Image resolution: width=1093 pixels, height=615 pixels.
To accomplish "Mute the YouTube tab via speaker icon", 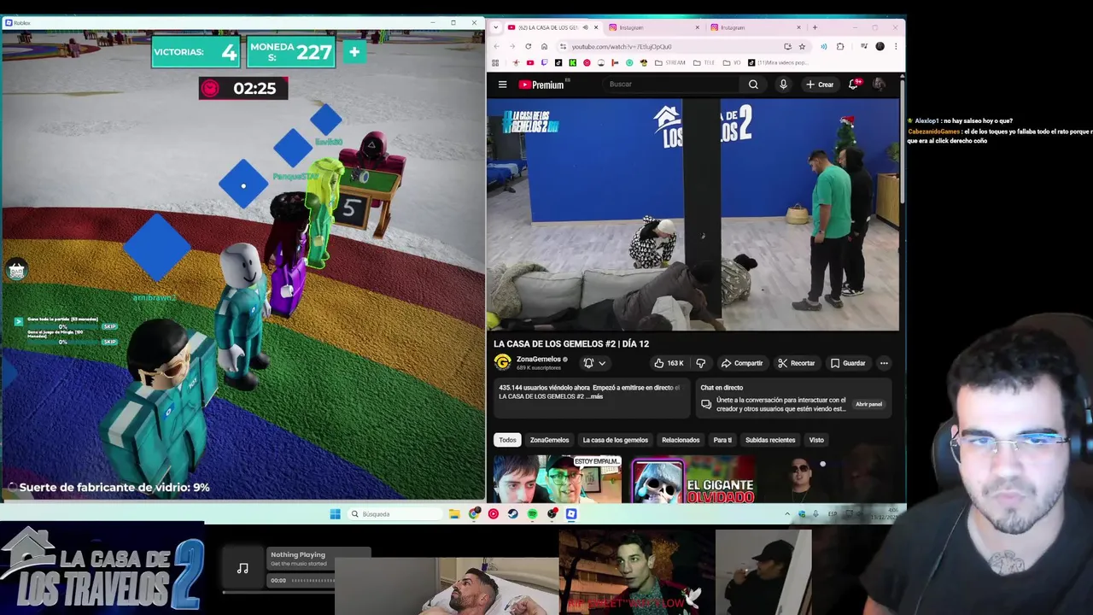I will (585, 27).
